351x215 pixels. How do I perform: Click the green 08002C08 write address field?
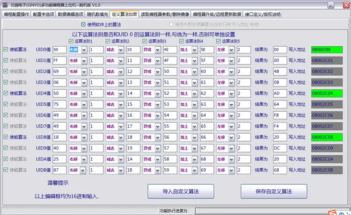[327, 137]
